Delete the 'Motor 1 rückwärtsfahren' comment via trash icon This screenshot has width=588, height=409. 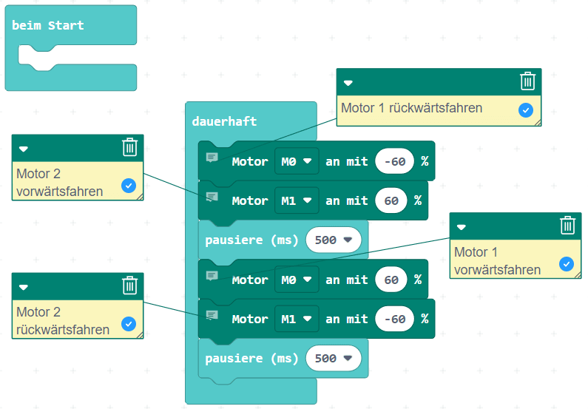[x=527, y=81]
